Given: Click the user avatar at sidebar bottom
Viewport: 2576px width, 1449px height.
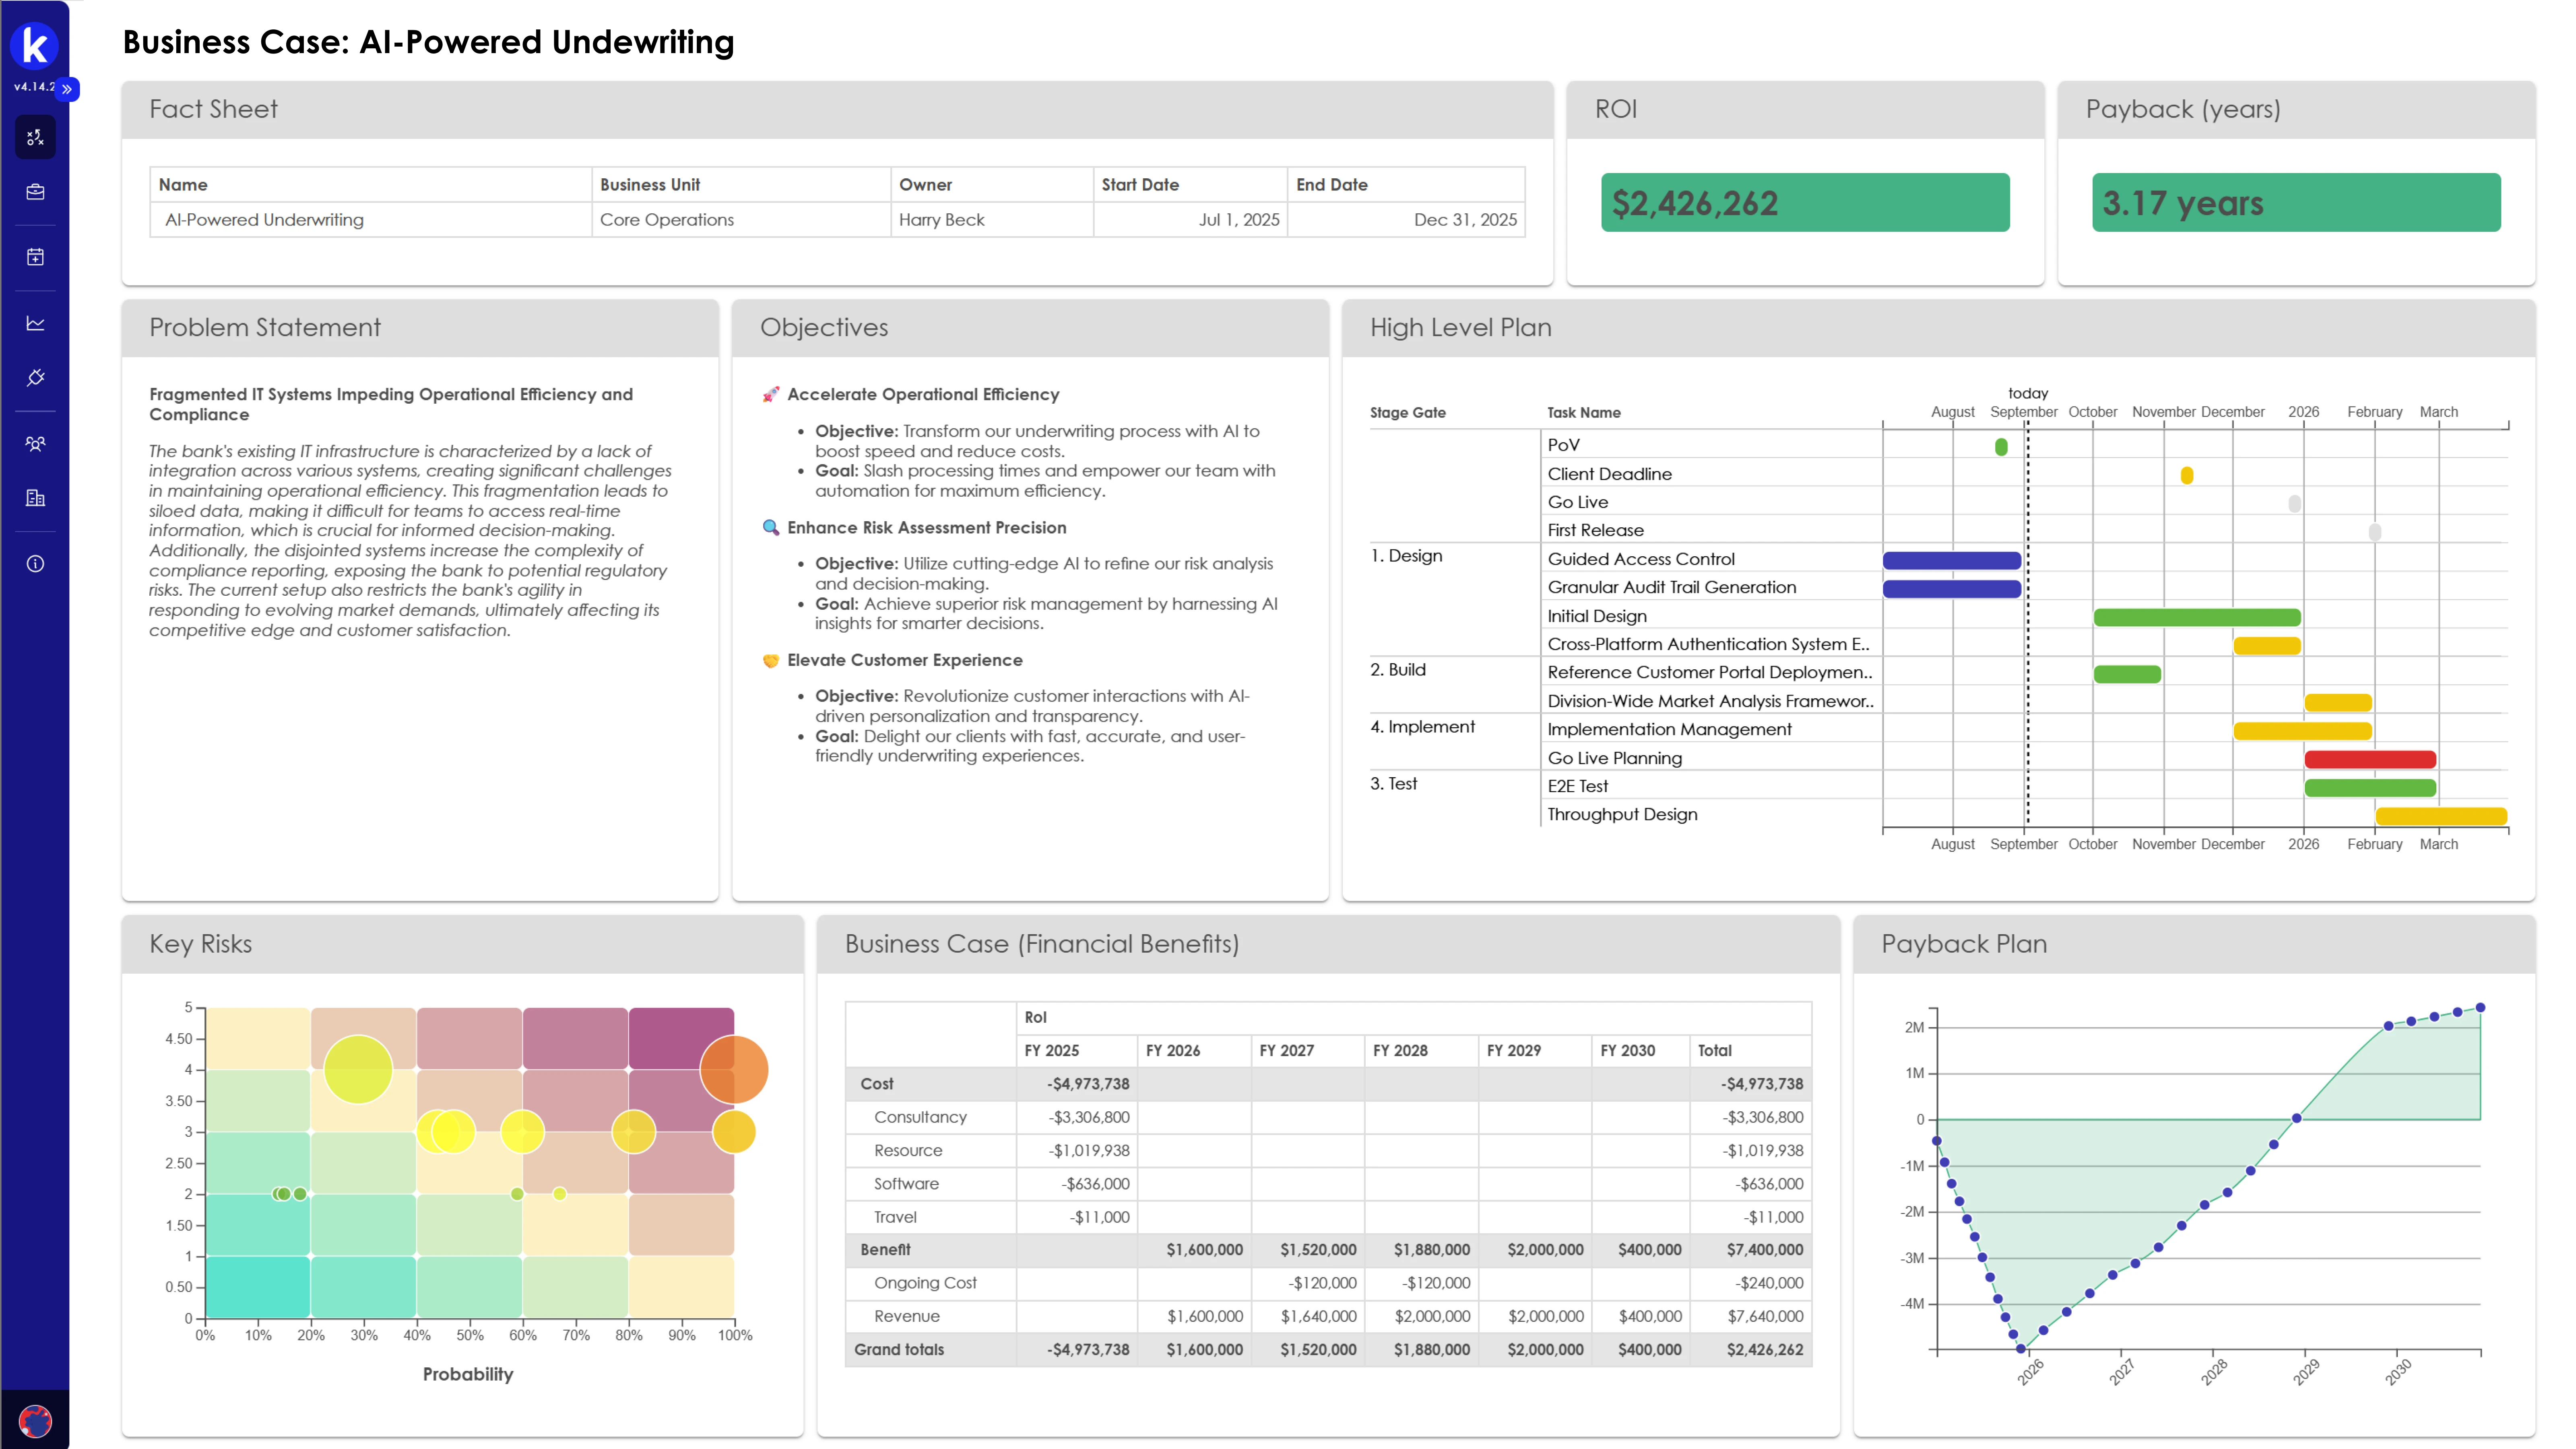Looking at the screenshot, I should click(x=35, y=1420).
